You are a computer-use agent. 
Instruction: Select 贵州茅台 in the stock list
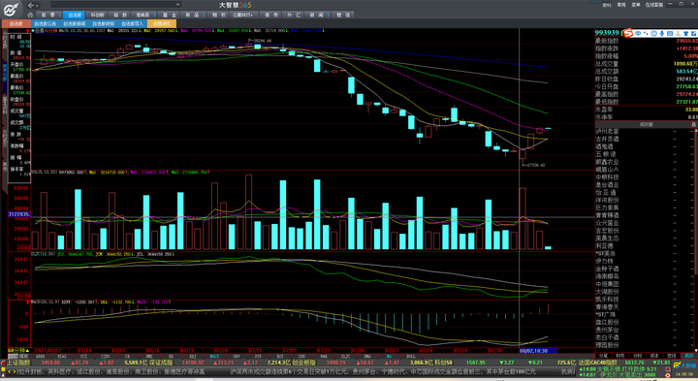coord(607,330)
